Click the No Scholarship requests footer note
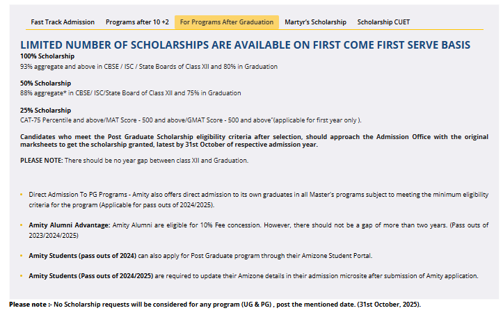 click(x=216, y=305)
